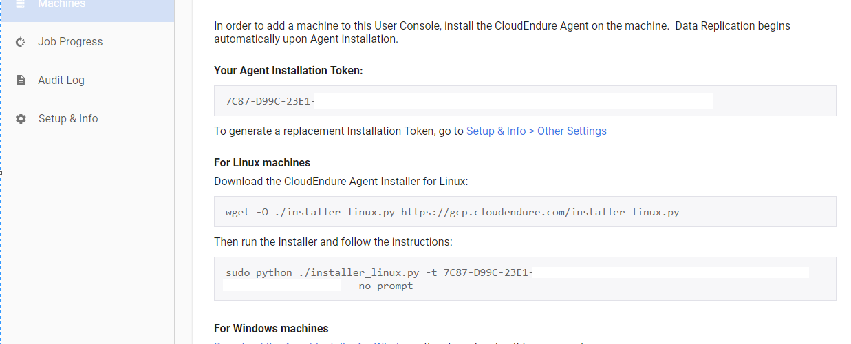The height and width of the screenshot is (344, 851).
Task: Follow the Setup & Info > Other Settings link
Action: pyautogui.click(x=536, y=131)
